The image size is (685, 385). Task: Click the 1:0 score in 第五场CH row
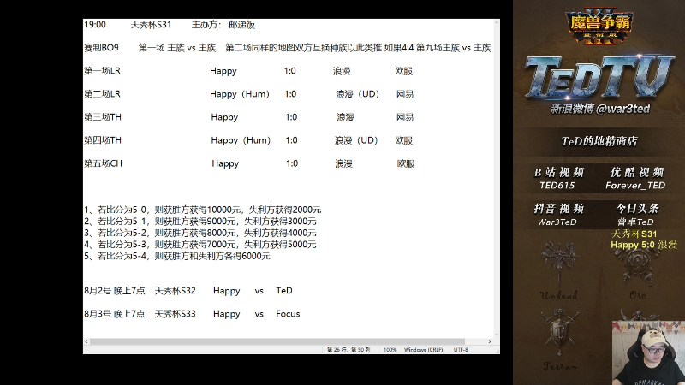click(x=292, y=163)
